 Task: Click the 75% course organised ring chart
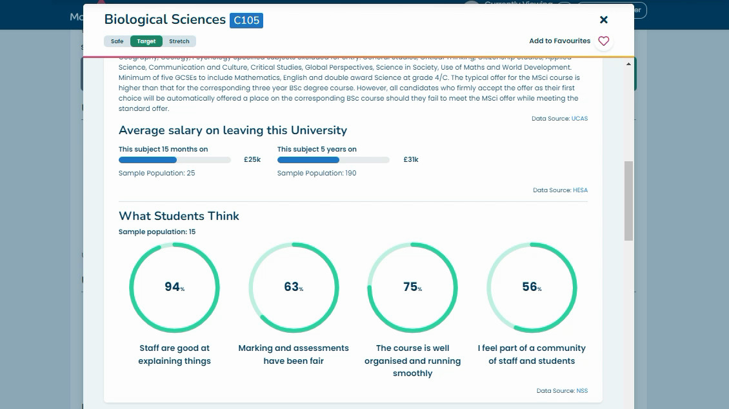coord(412,287)
